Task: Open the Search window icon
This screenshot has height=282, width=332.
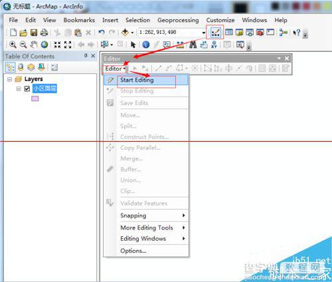Action: pos(250,33)
